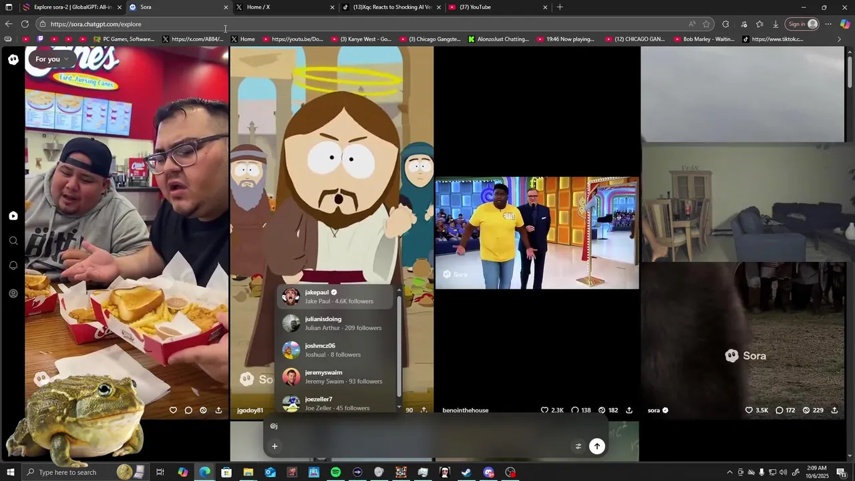Show hidden system tray icons
This screenshot has height=481, width=855.
pyautogui.click(x=730, y=472)
